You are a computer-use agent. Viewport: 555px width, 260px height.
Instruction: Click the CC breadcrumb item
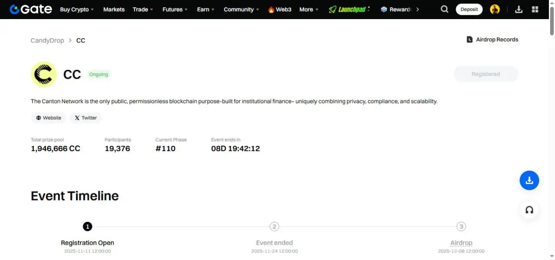click(81, 40)
